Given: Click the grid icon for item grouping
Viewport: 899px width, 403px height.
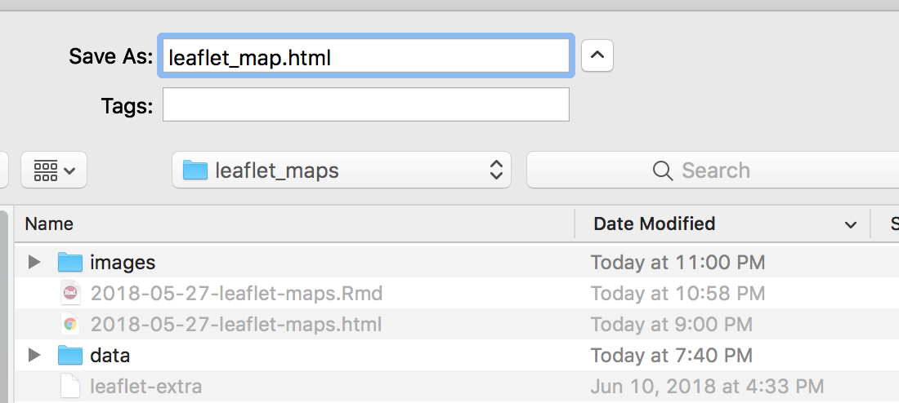Looking at the screenshot, I should click(46, 170).
